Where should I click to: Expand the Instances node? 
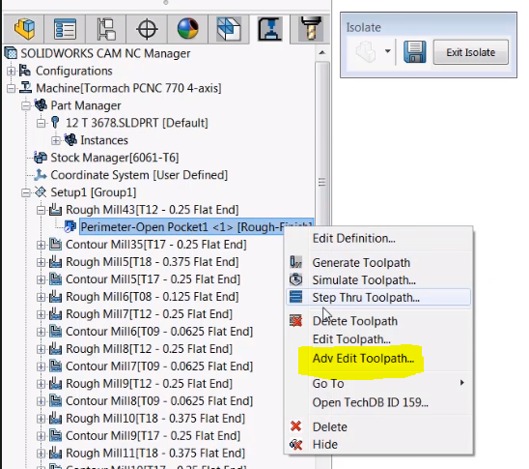point(56,140)
